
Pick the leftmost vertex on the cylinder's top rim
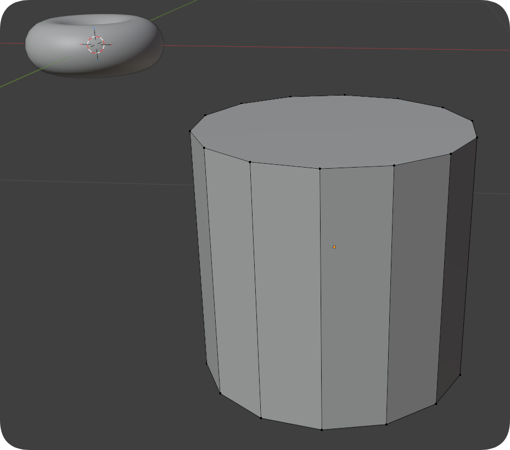190,131
